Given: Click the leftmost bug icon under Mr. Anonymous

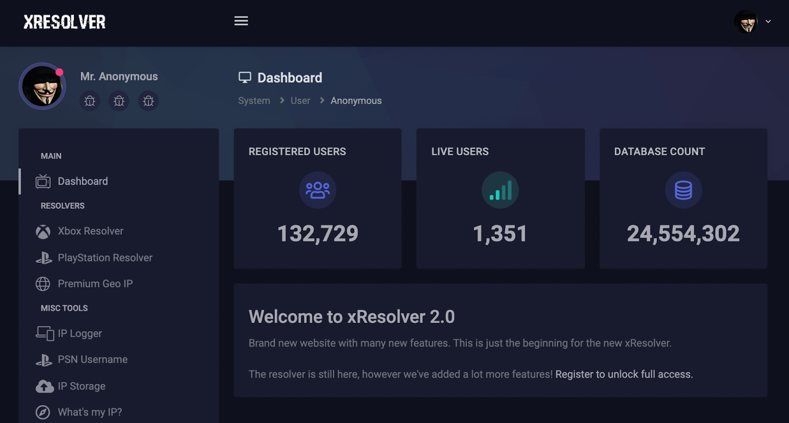Looking at the screenshot, I should [90, 101].
